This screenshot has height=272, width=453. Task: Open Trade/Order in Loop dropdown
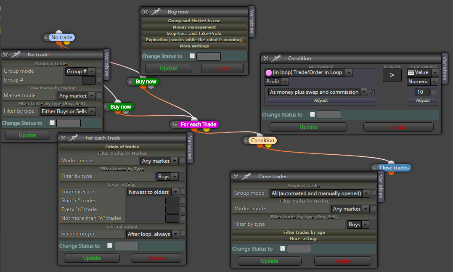point(309,72)
